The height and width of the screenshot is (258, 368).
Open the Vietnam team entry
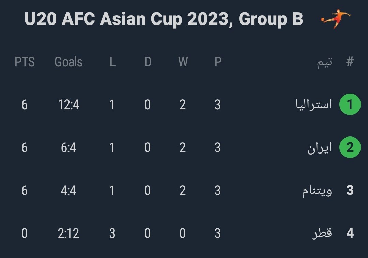317,191
